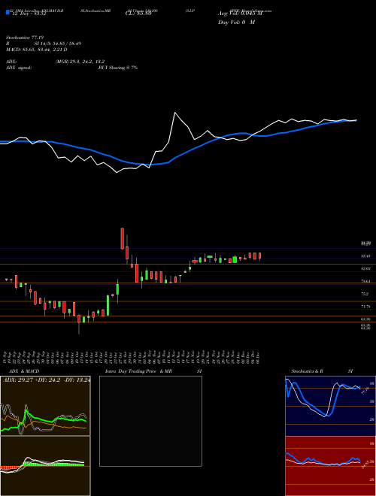376x496 pixels.
Task: Click the 82.02 price axis label
Action: pyautogui.click(x=365, y=268)
